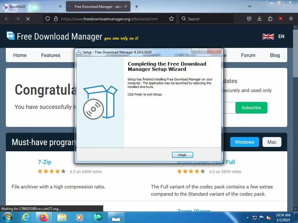Image resolution: width=298 pixels, height=223 pixels.
Task: Open the Firefox hamburger menu
Action: pyautogui.click(x=291, y=19)
